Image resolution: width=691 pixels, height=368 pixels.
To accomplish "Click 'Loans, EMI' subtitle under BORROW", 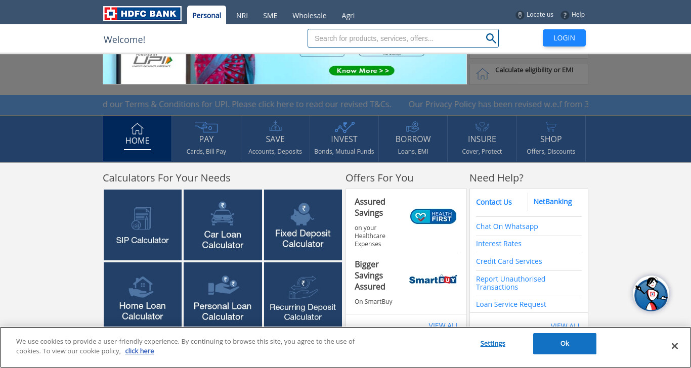I will (413, 152).
